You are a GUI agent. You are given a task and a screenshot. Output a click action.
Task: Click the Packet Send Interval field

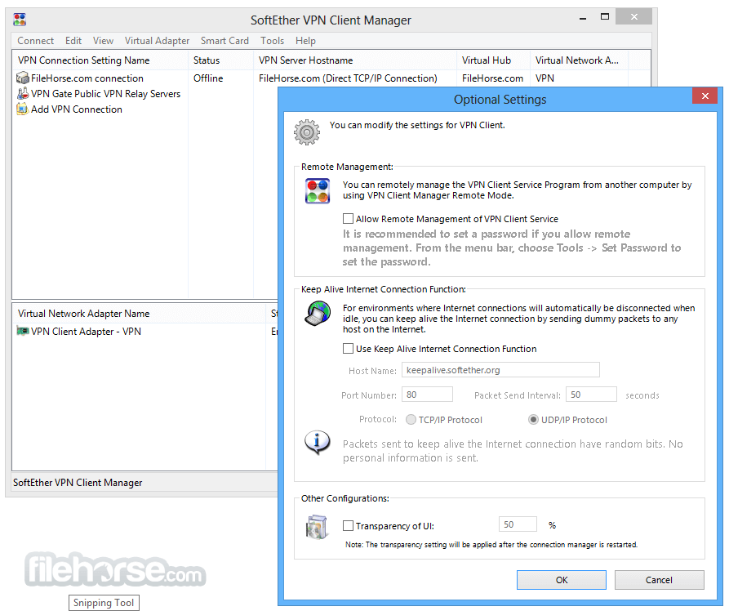tap(591, 395)
